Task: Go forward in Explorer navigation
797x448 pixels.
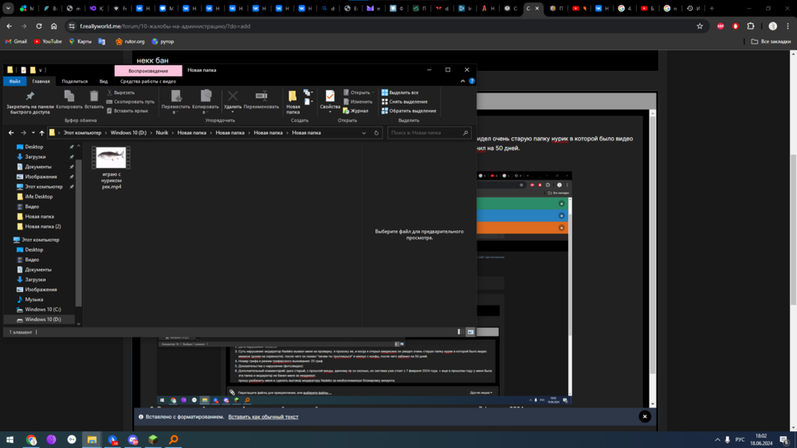Action: 23,132
